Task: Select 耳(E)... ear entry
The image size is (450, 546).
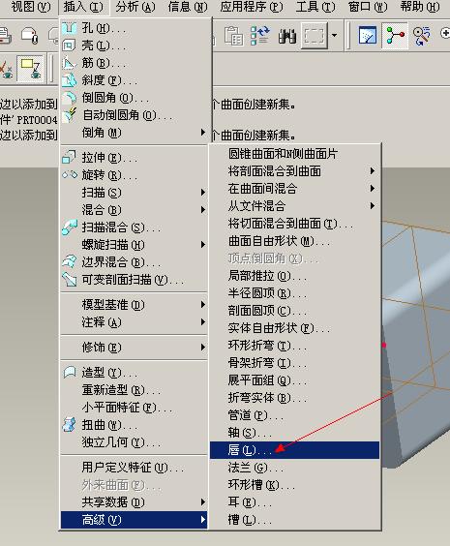Action: pyautogui.click(x=294, y=502)
